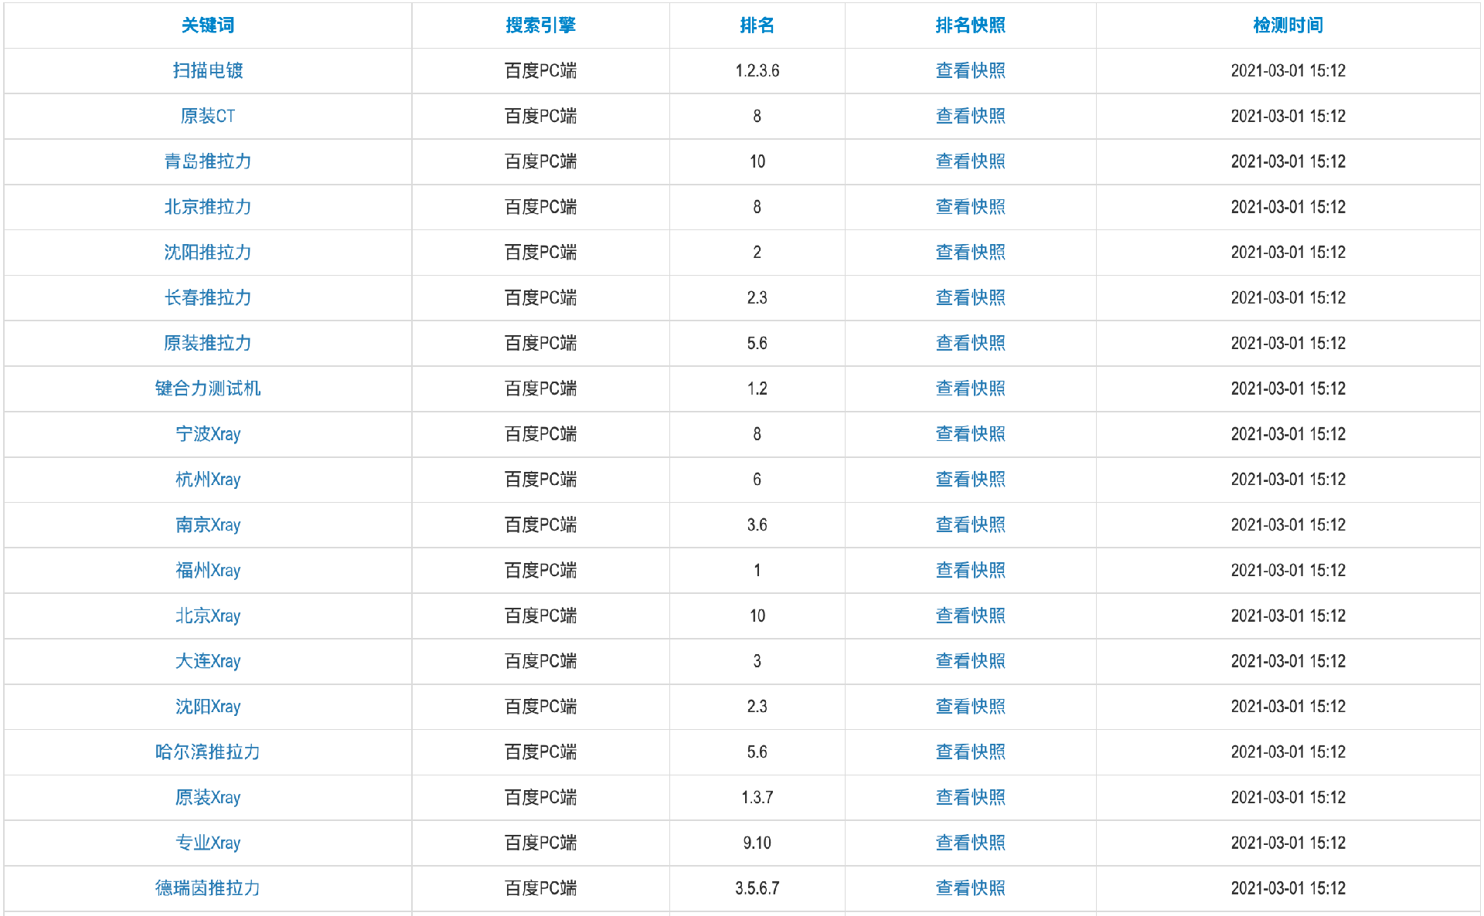The height and width of the screenshot is (916, 1484).
Task: Open the 沈阳Xray keyword link
Action: (x=208, y=707)
